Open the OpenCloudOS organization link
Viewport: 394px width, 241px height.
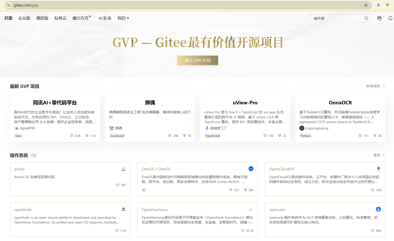coord(282,169)
